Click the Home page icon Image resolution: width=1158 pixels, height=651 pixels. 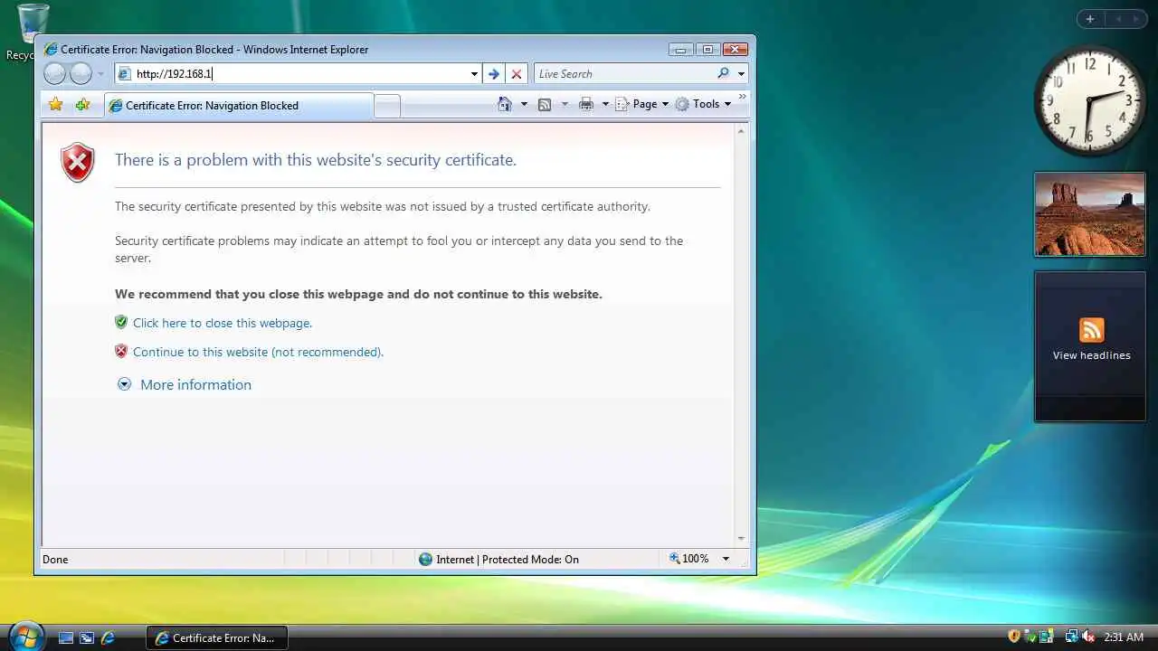506,104
